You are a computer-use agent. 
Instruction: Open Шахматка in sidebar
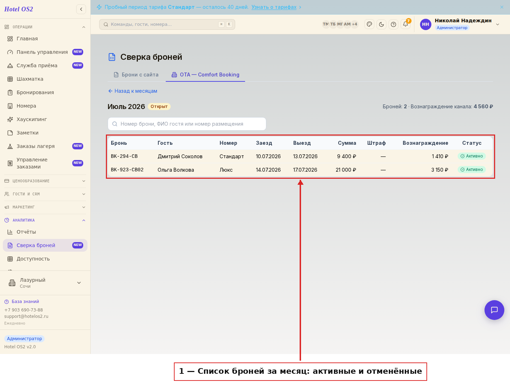[x=45, y=79]
